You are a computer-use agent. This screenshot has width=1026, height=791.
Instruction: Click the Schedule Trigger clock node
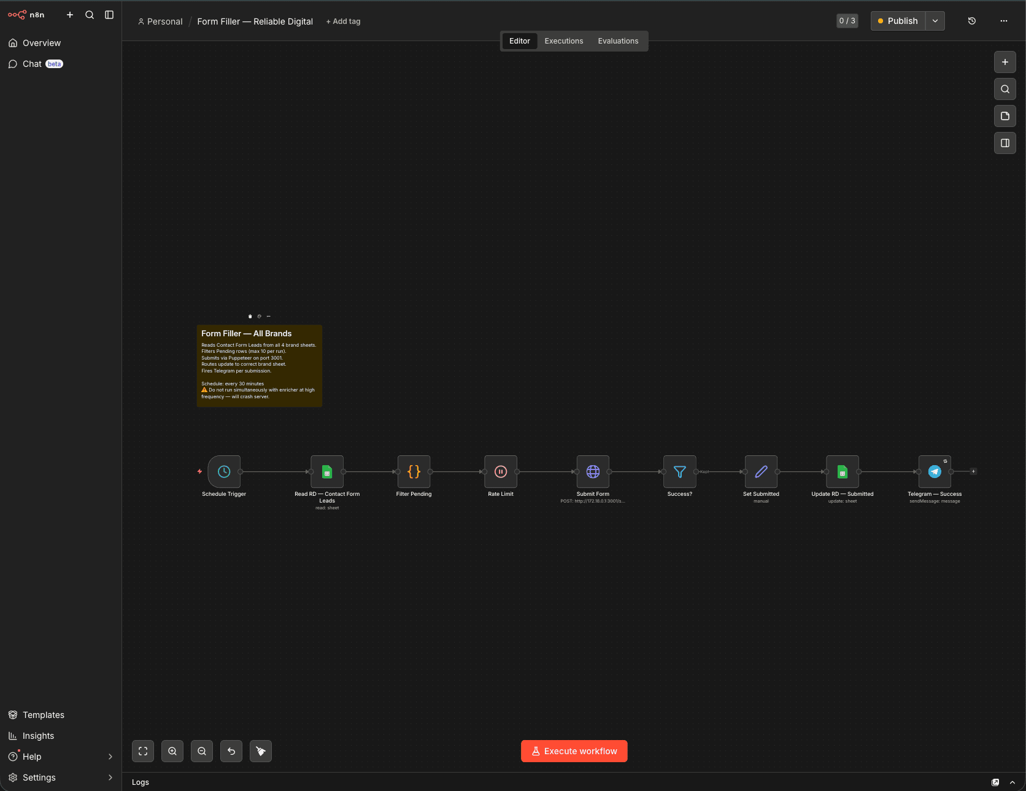[x=224, y=471]
